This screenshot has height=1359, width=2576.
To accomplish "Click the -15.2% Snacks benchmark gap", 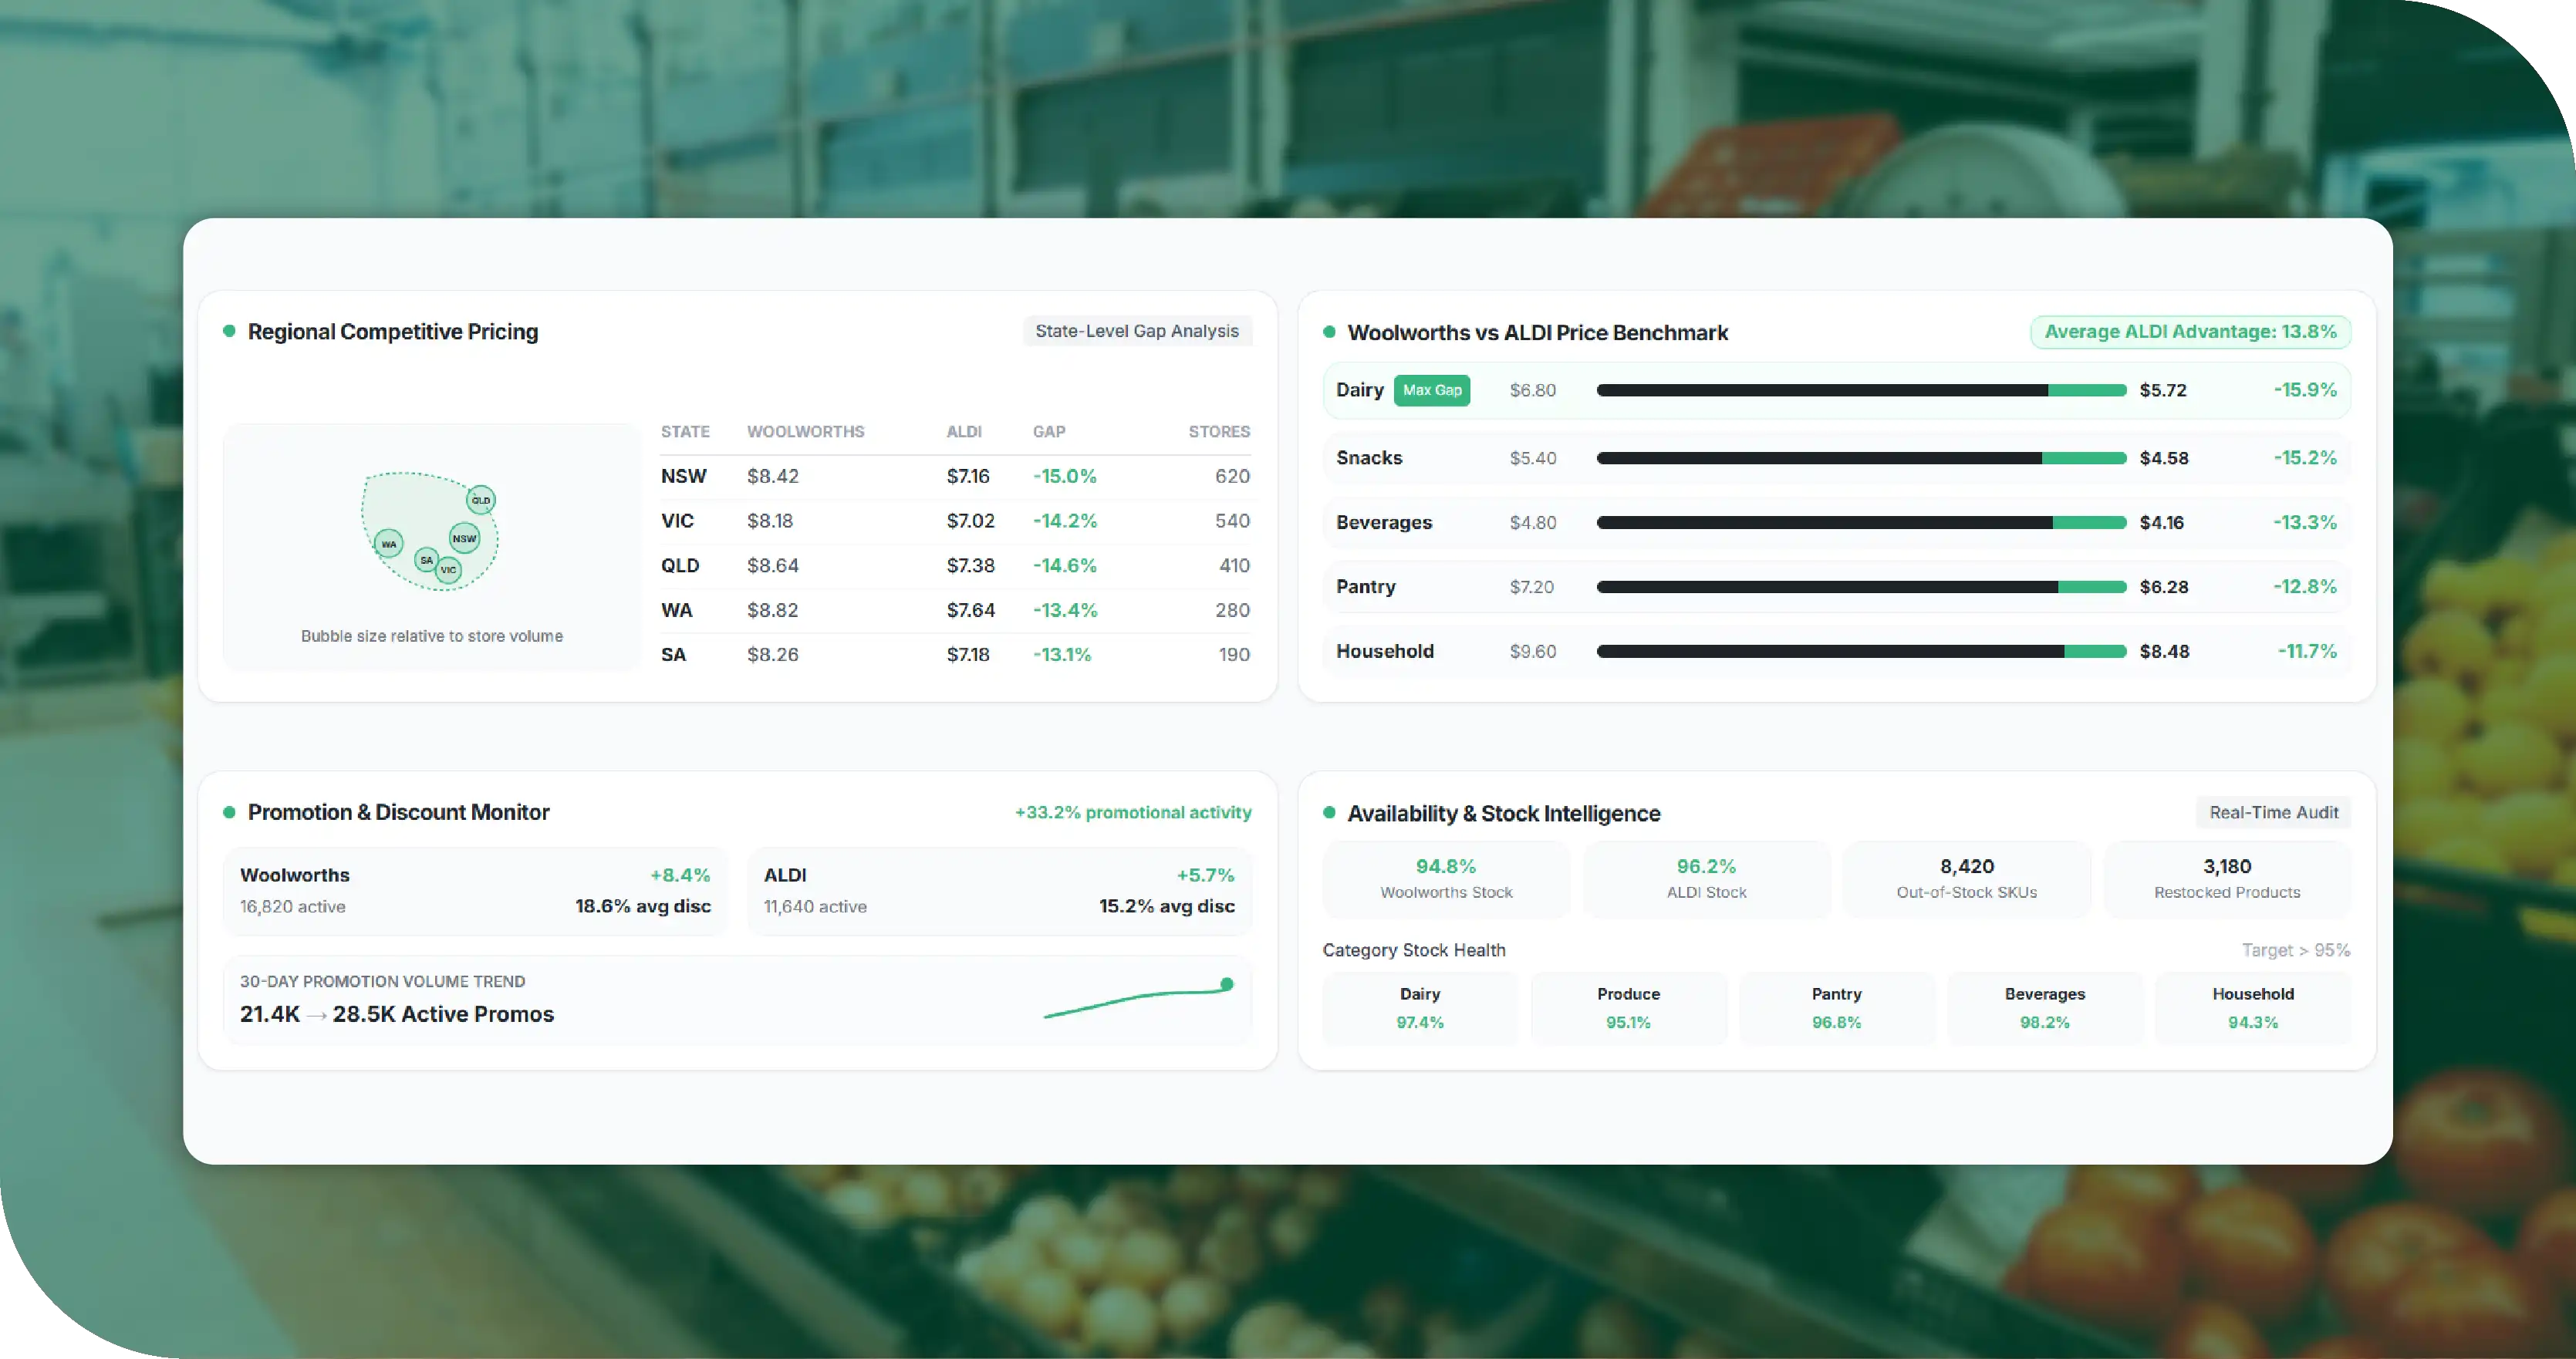I will [2305, 458].
